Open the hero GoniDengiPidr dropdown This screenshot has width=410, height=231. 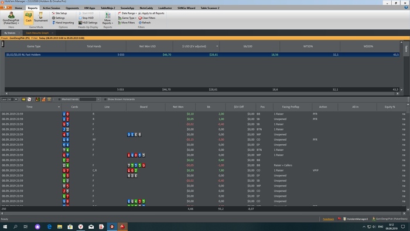pos(11,18)
